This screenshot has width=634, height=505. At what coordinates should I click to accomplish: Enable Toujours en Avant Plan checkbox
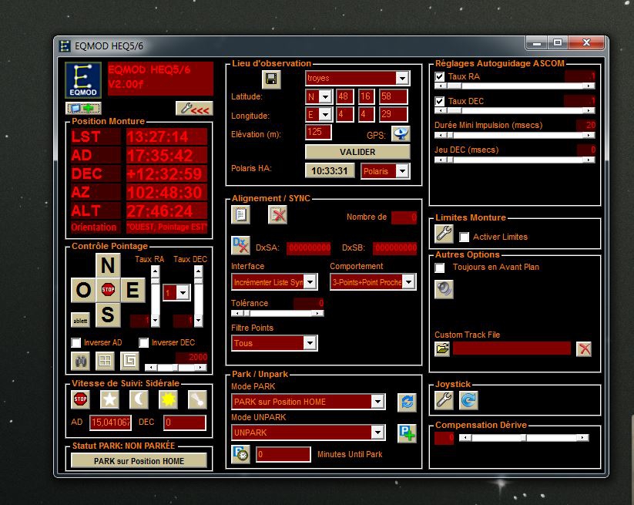[440, 268]
